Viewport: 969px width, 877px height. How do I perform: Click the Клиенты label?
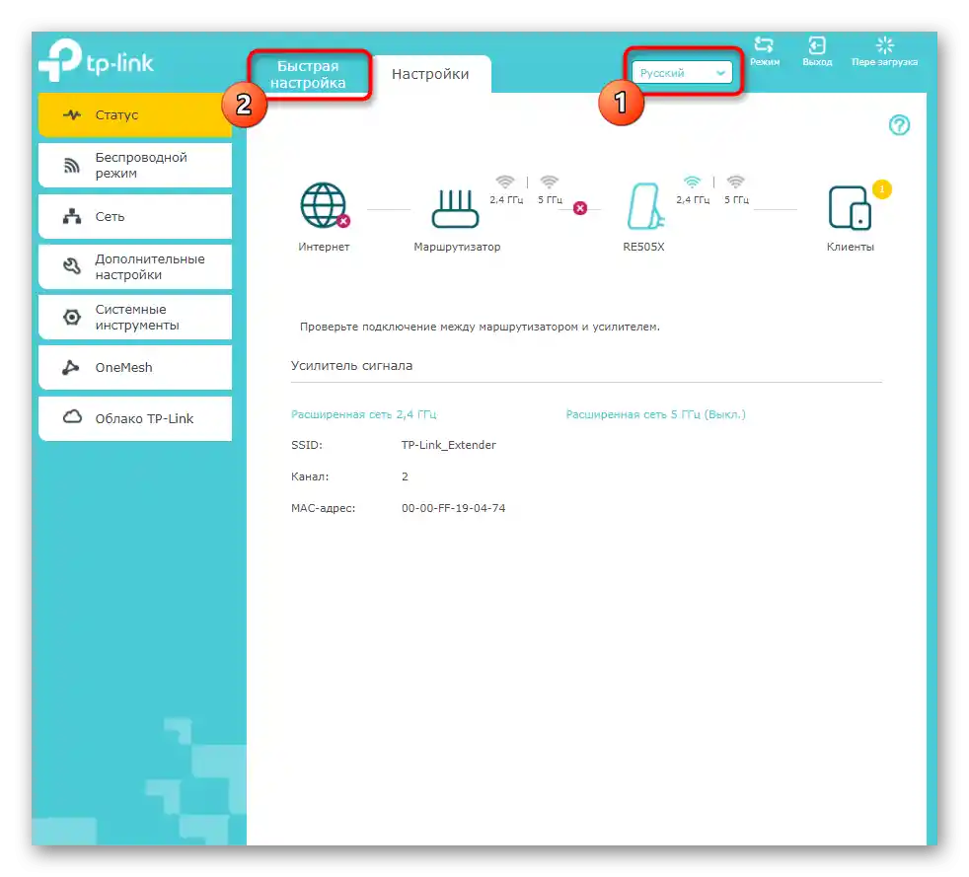click(x=851, y=247)
